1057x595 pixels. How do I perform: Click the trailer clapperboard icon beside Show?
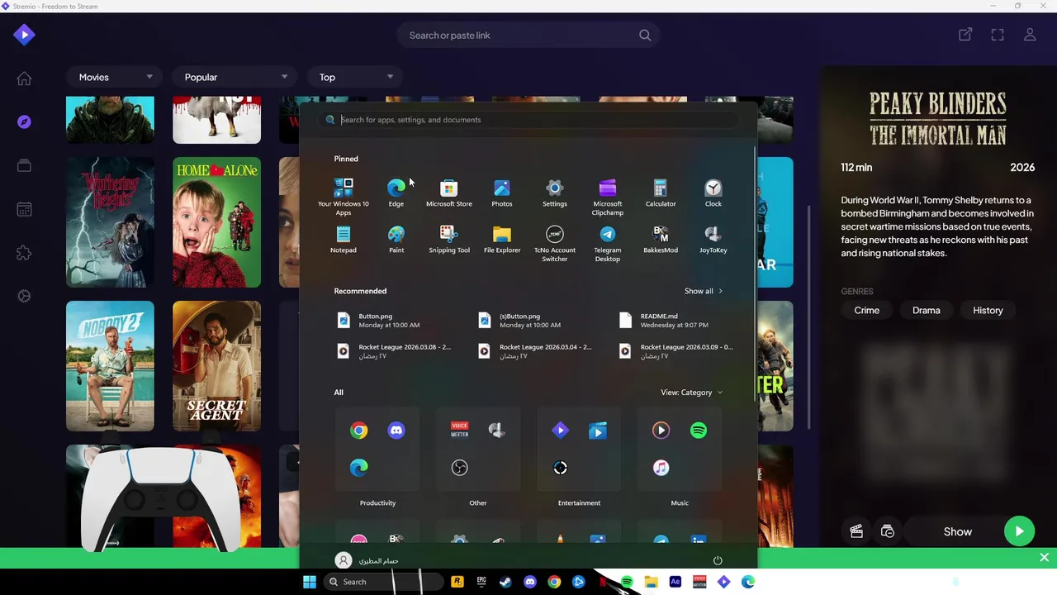(x=856, y=531)
